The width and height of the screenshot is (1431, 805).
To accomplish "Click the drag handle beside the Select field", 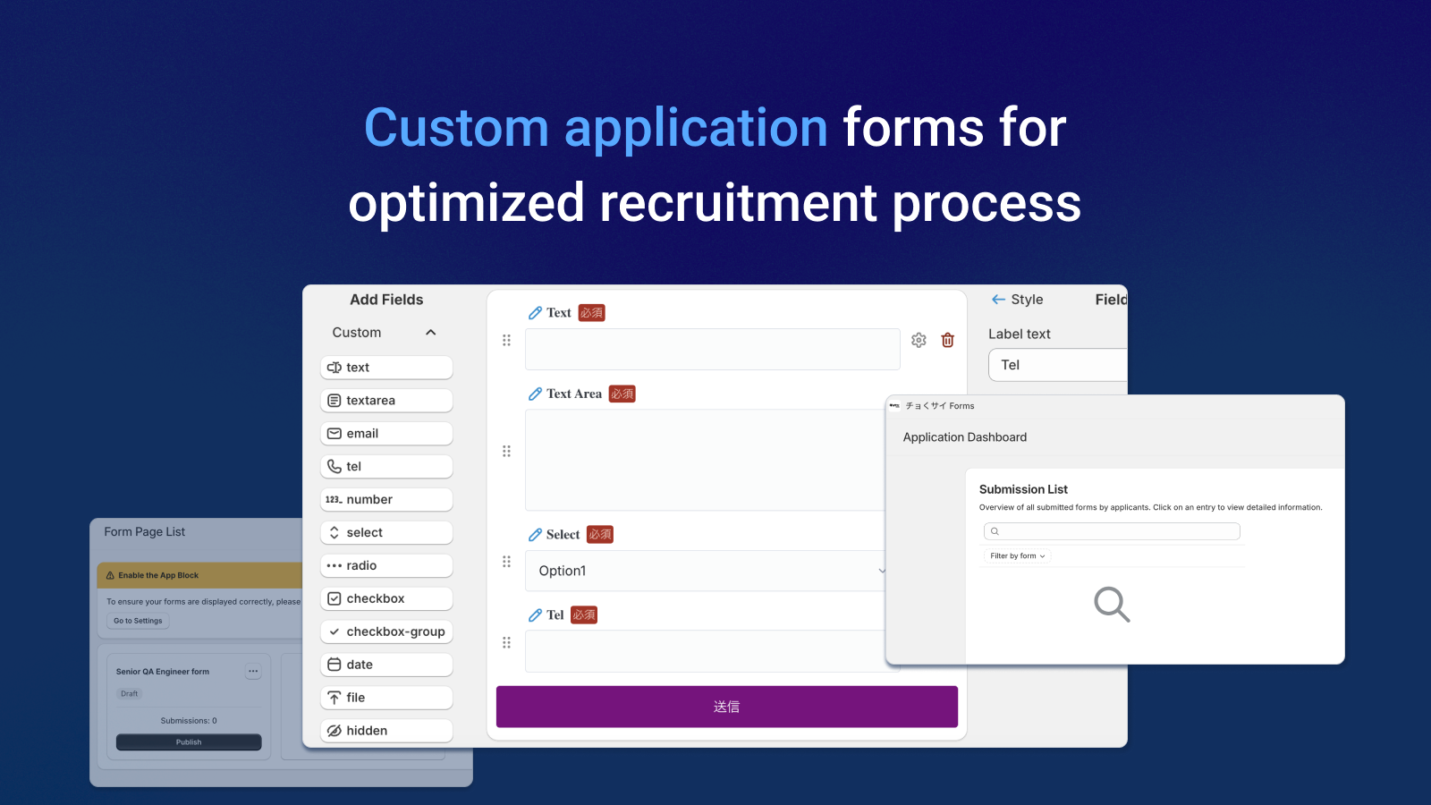I will pyautogui.click(x=506, y=562).
